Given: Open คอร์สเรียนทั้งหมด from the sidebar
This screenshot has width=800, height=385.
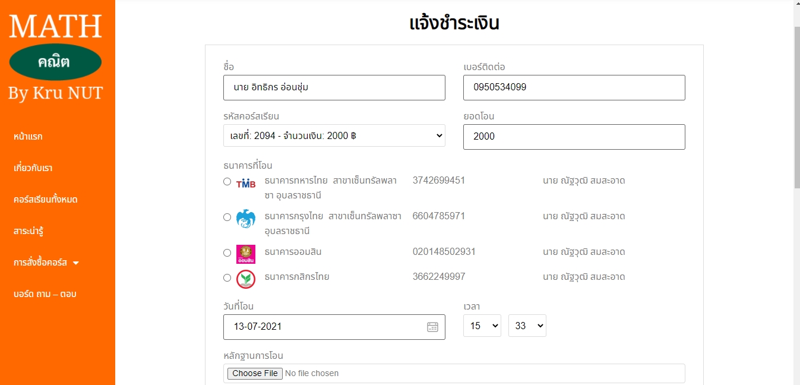Looking at the screenshot, I should [x=46, y=200].
